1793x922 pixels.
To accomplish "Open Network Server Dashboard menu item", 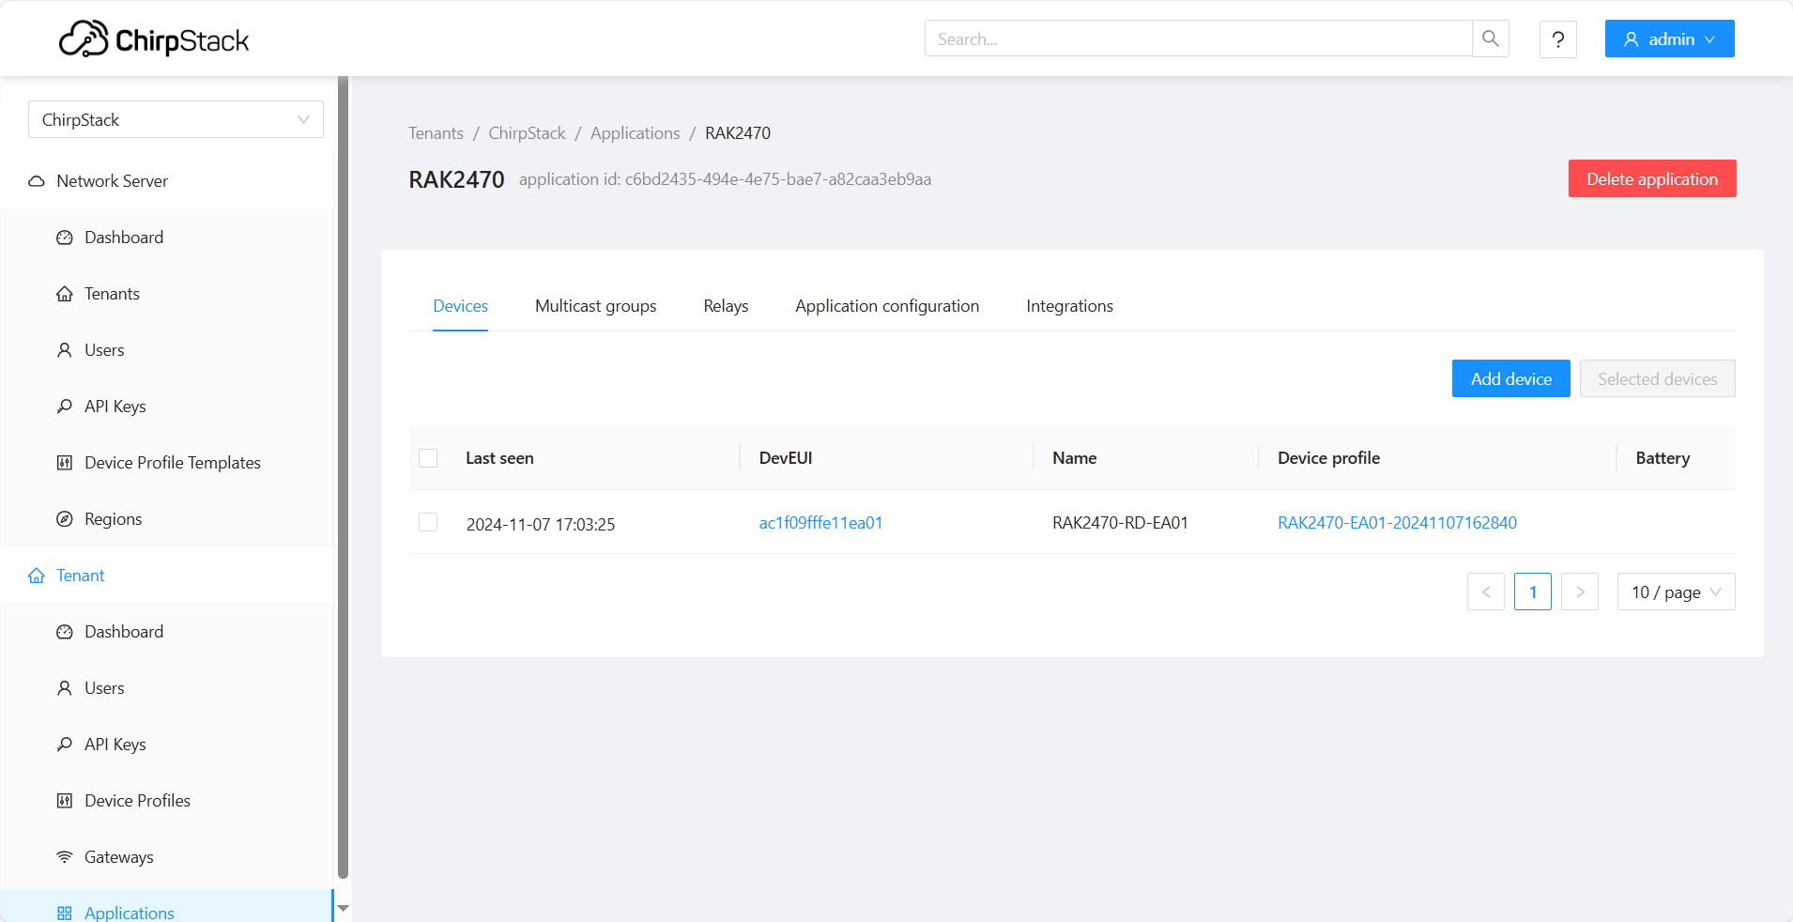I will tap(167, 238).
